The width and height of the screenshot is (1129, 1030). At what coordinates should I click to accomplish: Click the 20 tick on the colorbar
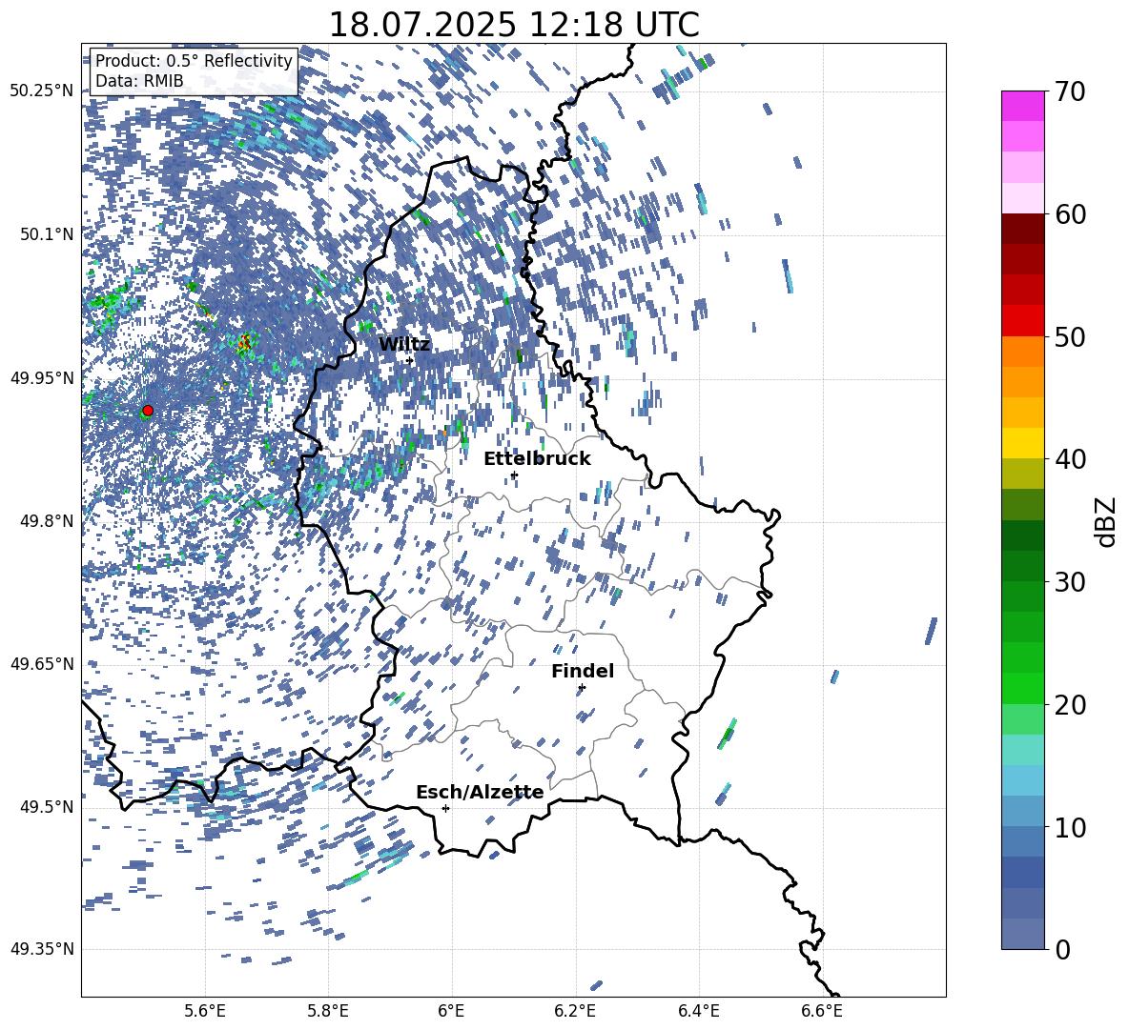click(1070, 704)
